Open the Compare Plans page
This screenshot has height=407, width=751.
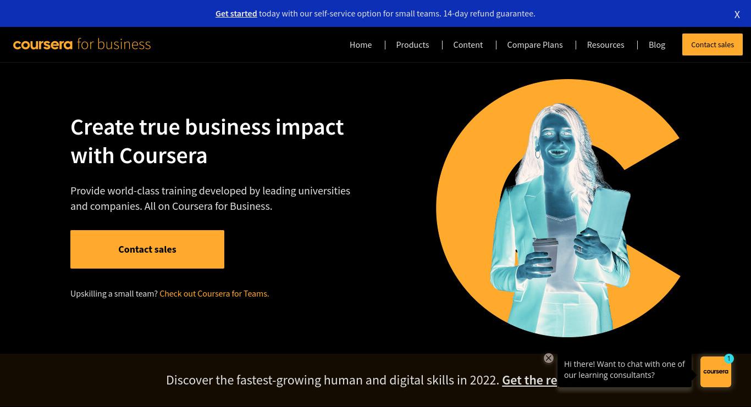click(535, 44)
